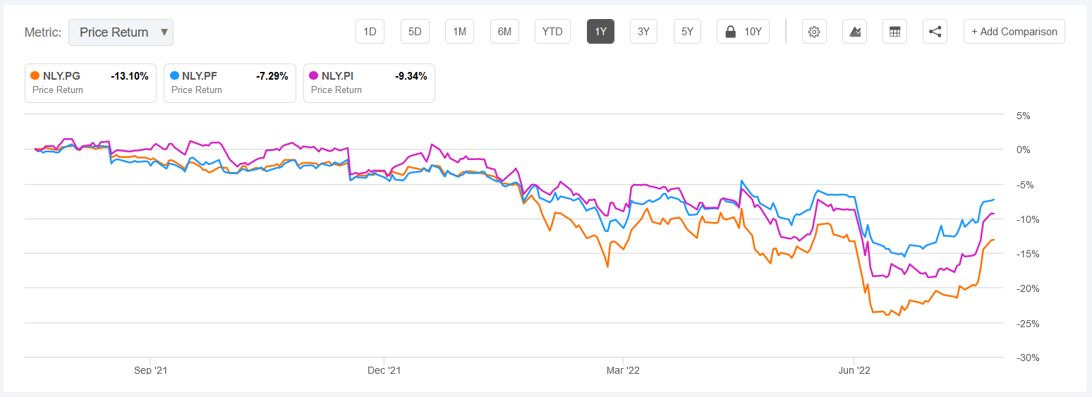Toggle the NLY.PG series card
Screen dimensions: 1092x397
[x=90, y=83]
